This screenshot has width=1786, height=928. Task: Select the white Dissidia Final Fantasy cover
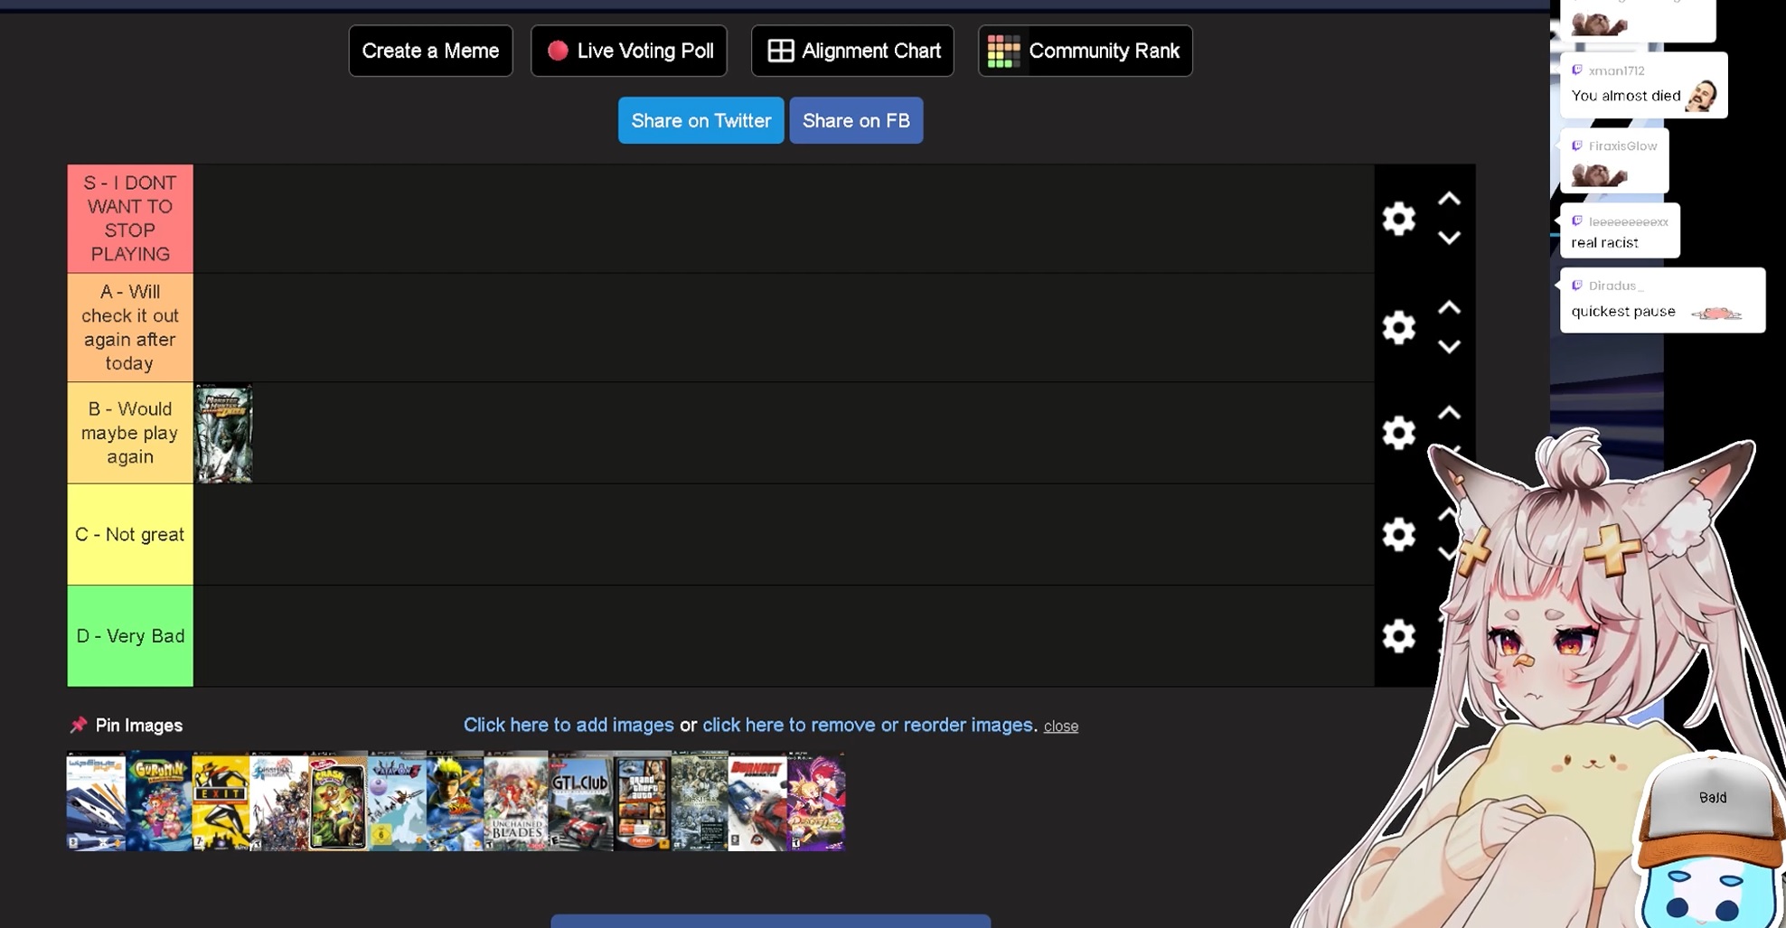coord(279,801)
